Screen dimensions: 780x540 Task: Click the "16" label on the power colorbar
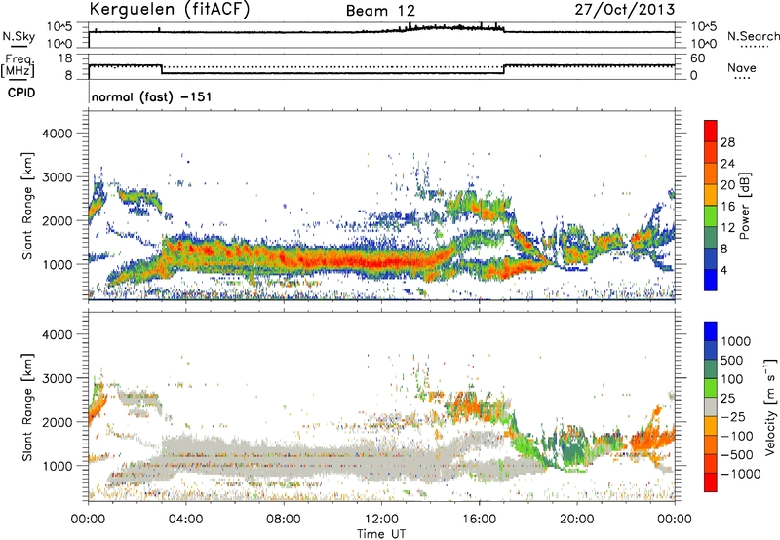(x=727, y=207)
